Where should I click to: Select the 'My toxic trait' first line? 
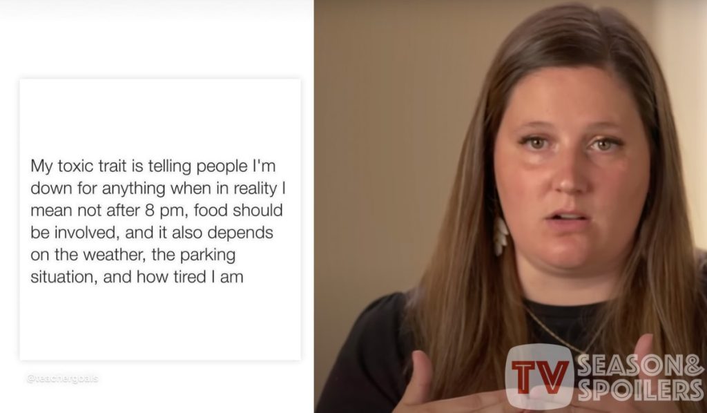click(x=153, y=166)
